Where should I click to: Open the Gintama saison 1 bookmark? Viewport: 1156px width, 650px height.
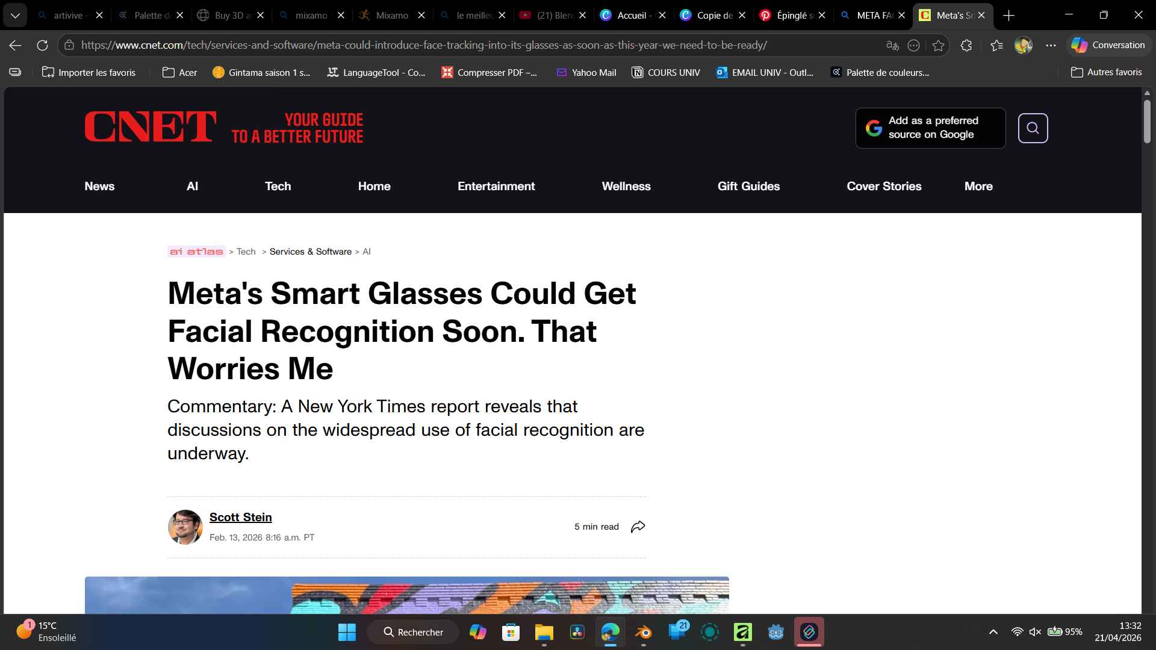(261, 72)
